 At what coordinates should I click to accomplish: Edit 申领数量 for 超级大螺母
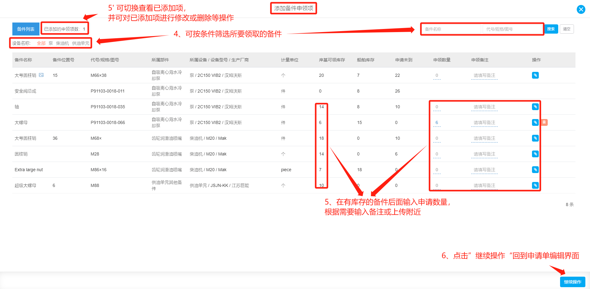click(437, 186)
